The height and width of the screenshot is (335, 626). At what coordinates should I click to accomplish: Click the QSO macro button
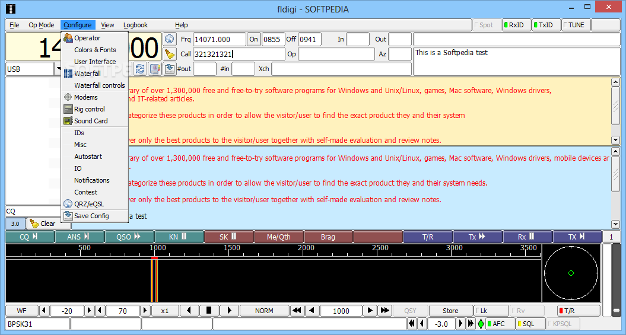(x=129, y=237)
